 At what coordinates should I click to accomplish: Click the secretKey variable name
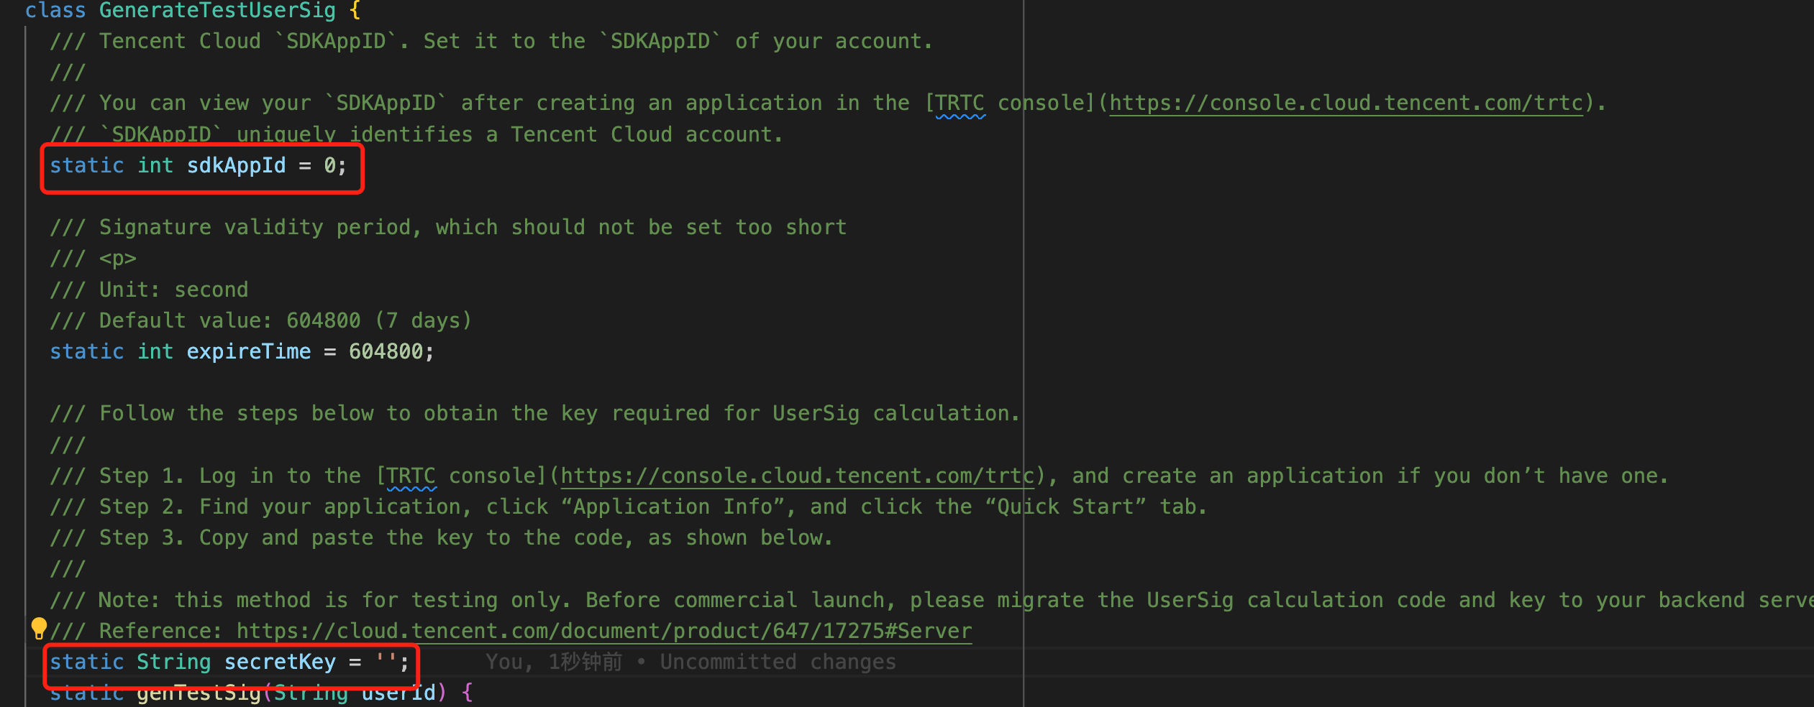280,662
